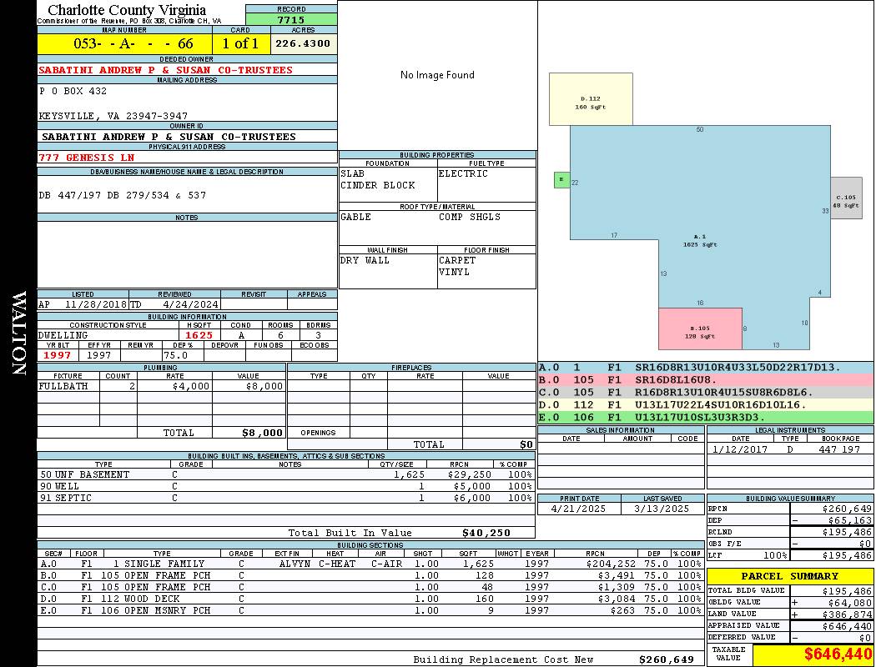Select the basement RPCN $29,250

[x=469, y=475]
